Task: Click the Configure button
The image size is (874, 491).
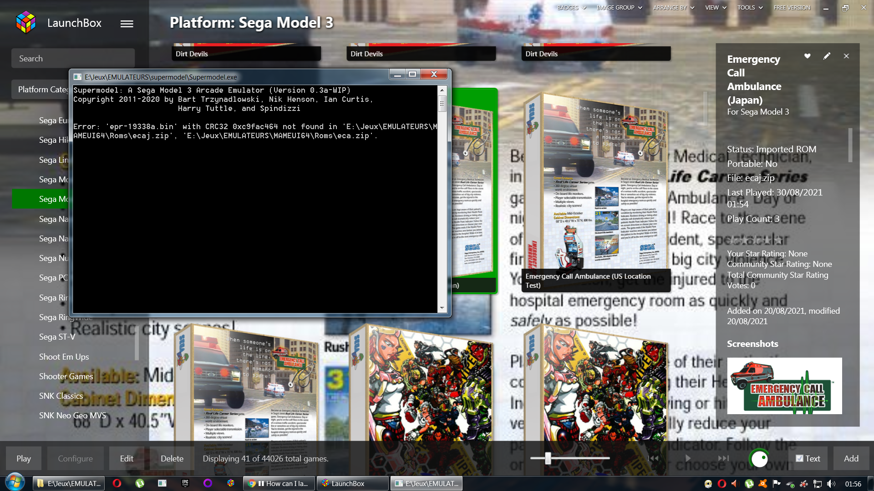Action: [75, 458]
